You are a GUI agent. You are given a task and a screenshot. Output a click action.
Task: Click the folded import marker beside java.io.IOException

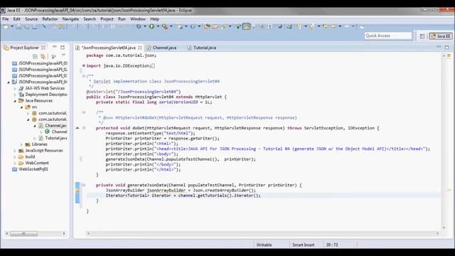pyautogui.click(x=84, y=65)
